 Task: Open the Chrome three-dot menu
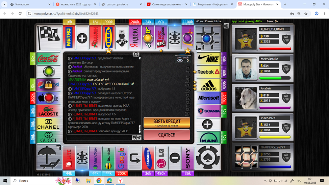coord(324,14)
